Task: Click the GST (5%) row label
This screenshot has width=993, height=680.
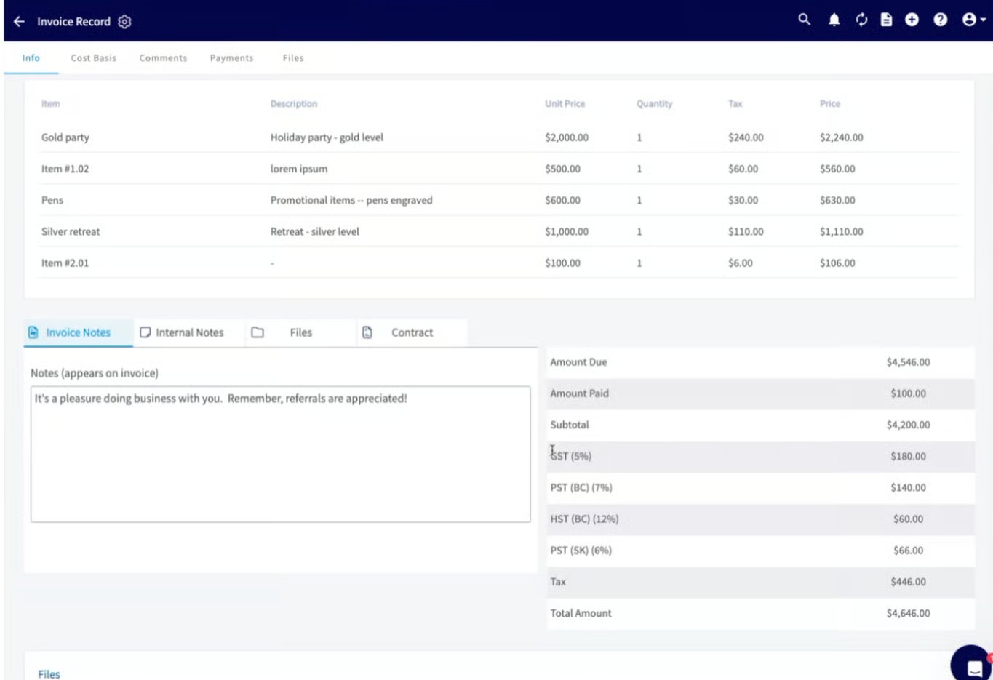Action: point(571,456)
